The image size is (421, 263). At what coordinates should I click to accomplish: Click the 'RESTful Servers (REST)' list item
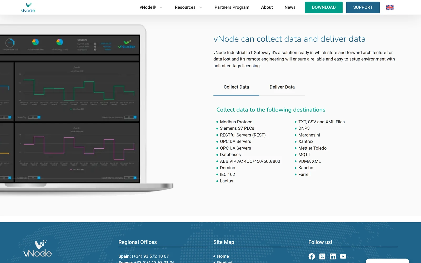243,135
